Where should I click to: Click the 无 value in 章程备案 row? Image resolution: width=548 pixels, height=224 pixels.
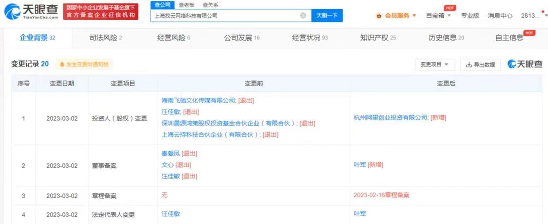click(x=164, y=195)
